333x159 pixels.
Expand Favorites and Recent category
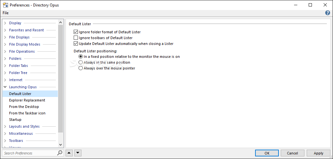pyautogui.click(x=5, y=30)
